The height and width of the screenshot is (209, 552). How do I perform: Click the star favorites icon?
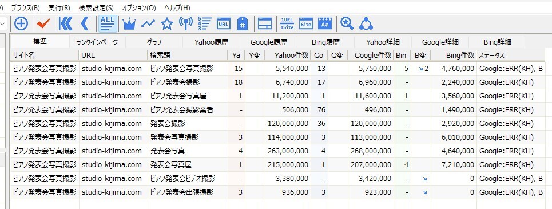[167, 24]
